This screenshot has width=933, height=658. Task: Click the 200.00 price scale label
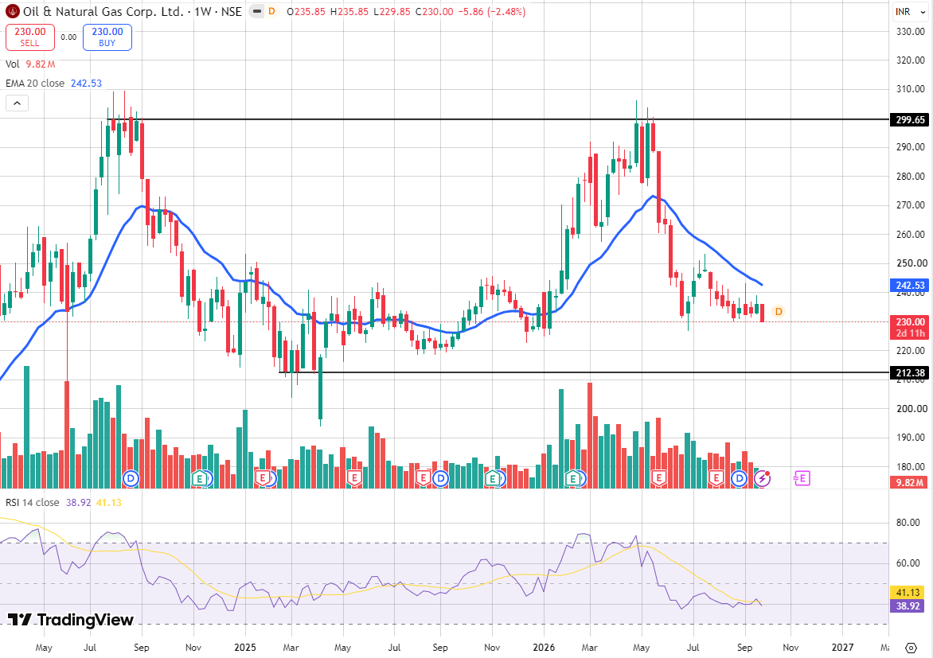(911, 409)
